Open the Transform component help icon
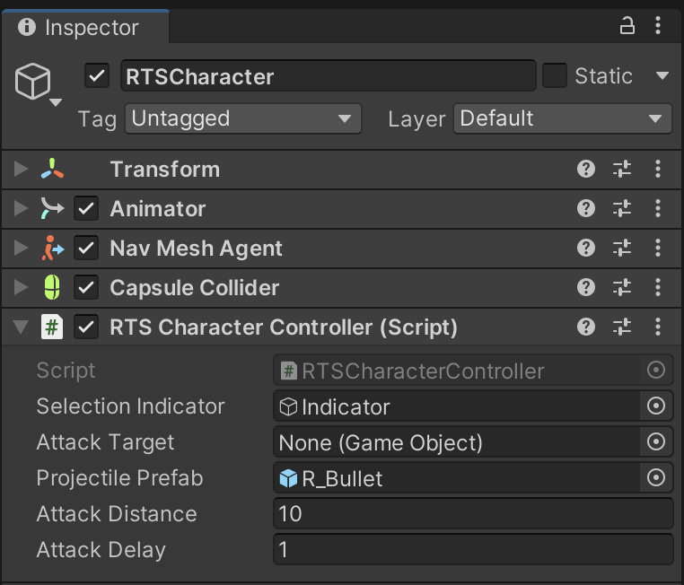This screenshot has height=585, width=684. coord(586,169)
